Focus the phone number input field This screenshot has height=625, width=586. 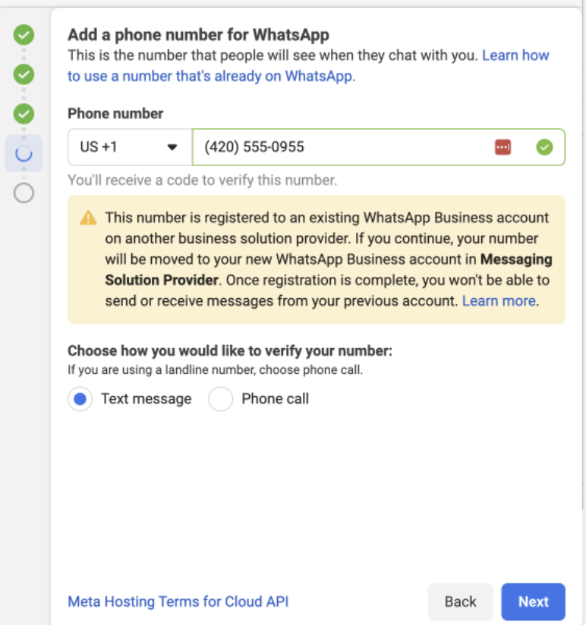[342, 147]
